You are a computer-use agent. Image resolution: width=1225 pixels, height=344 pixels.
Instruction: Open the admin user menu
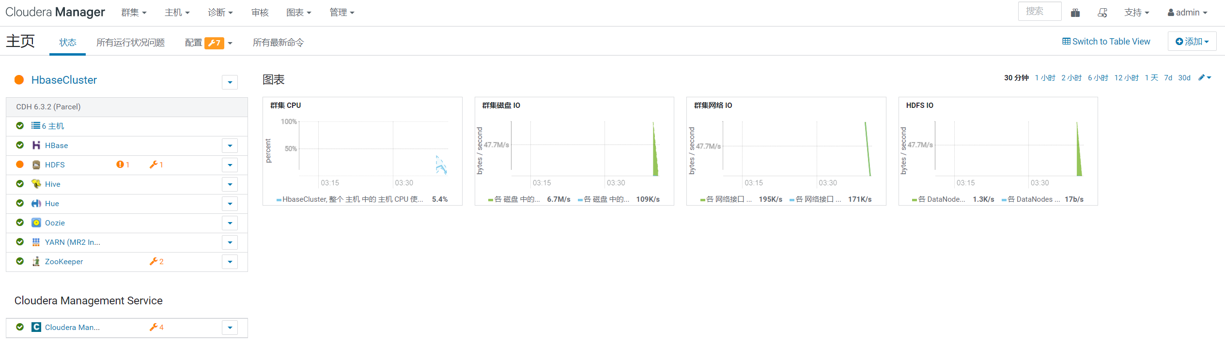click(1187, 13)
